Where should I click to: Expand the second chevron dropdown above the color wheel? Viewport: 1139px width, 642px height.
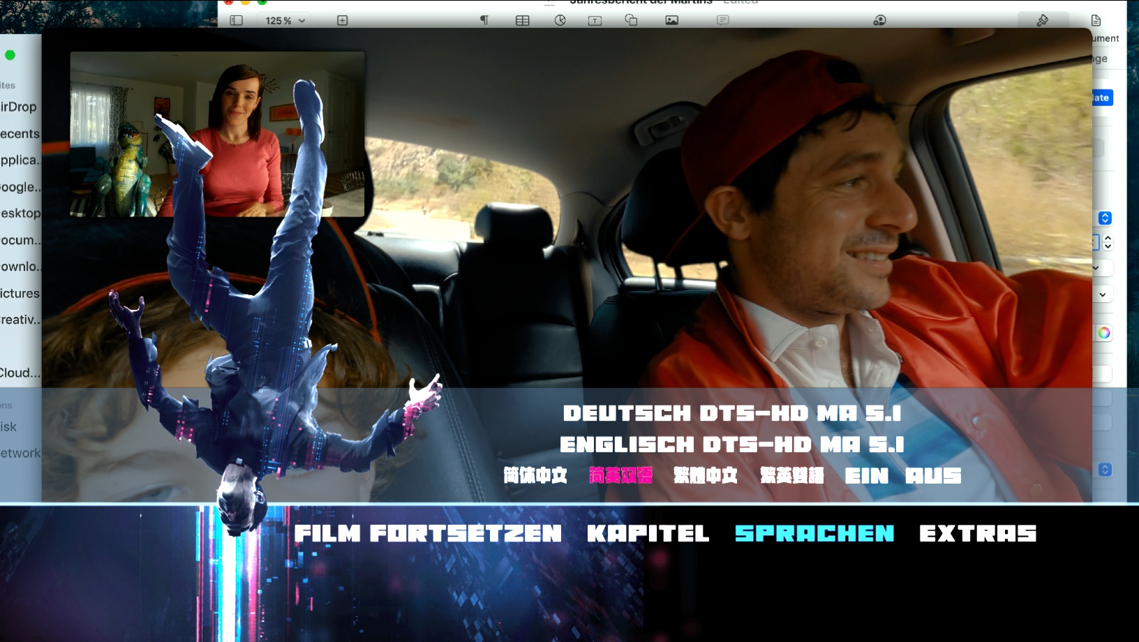(1103, 294)
